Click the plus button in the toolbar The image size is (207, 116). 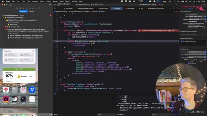(177, 5)
